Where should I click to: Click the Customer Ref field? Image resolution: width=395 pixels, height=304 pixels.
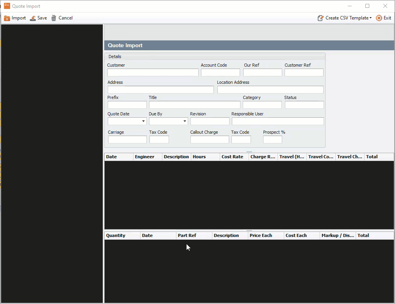pos(304,72)
